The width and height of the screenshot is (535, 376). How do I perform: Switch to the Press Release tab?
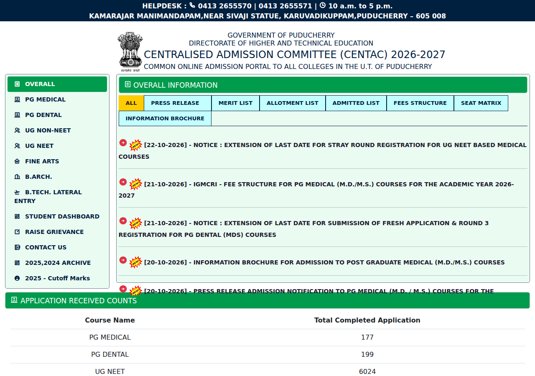(x=178, y=103)
